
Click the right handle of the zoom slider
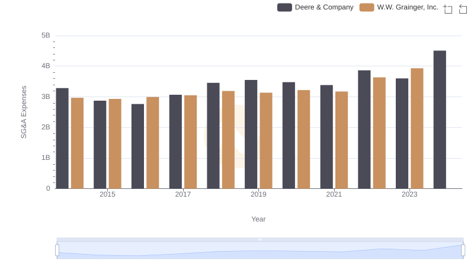pos(463,250)
